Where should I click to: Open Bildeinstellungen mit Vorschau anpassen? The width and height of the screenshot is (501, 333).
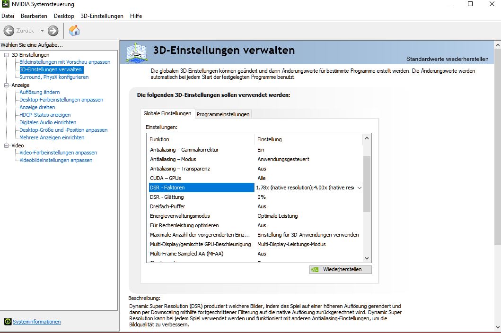65,62
